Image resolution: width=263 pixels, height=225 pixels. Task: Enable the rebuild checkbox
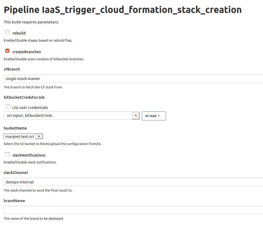point(7,32)
